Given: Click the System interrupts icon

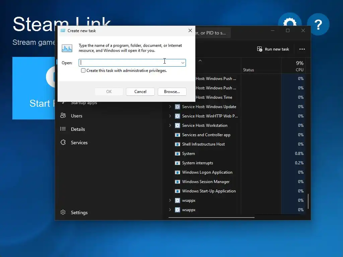Looking at the screenshot, I should pos(178,163).
